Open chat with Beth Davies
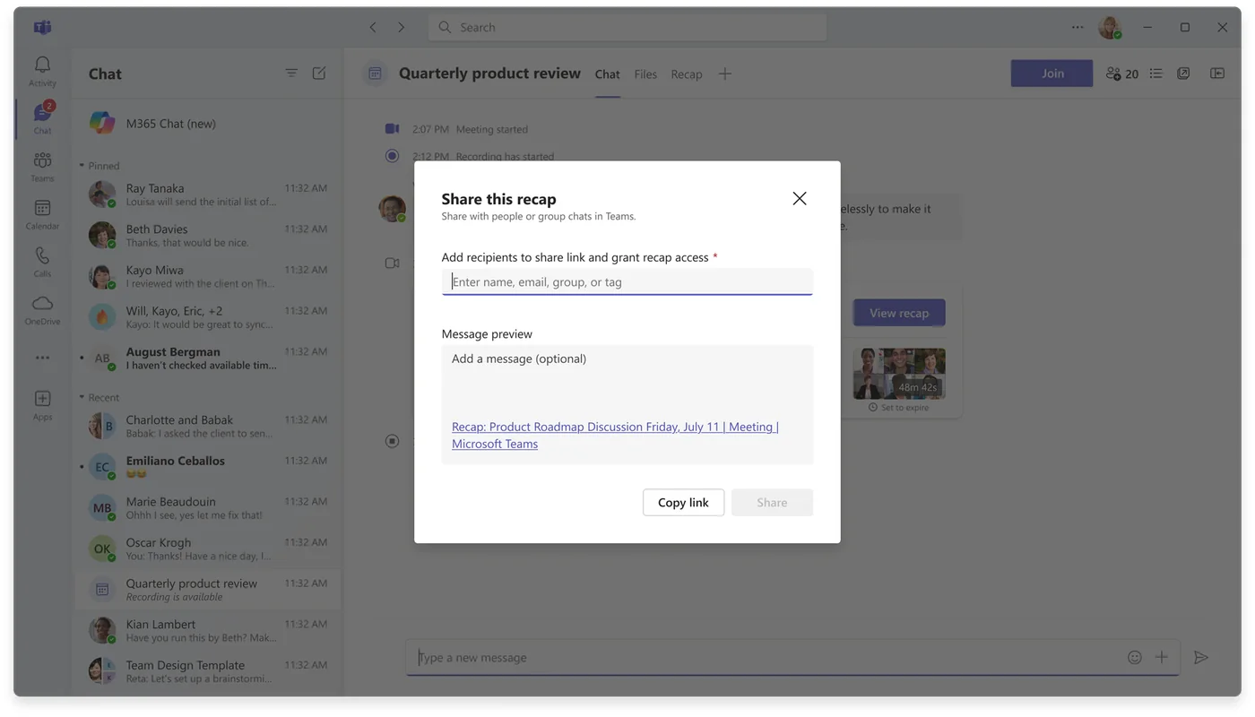The image size is (1255, 717). (x=208, y=235)
